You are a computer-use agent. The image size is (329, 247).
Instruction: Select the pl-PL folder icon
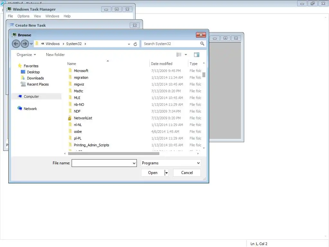70,138
